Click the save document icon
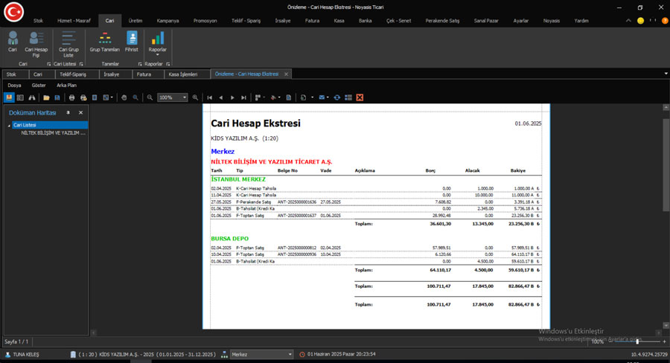This screenshot has width=670, height=363. (57, 97)
